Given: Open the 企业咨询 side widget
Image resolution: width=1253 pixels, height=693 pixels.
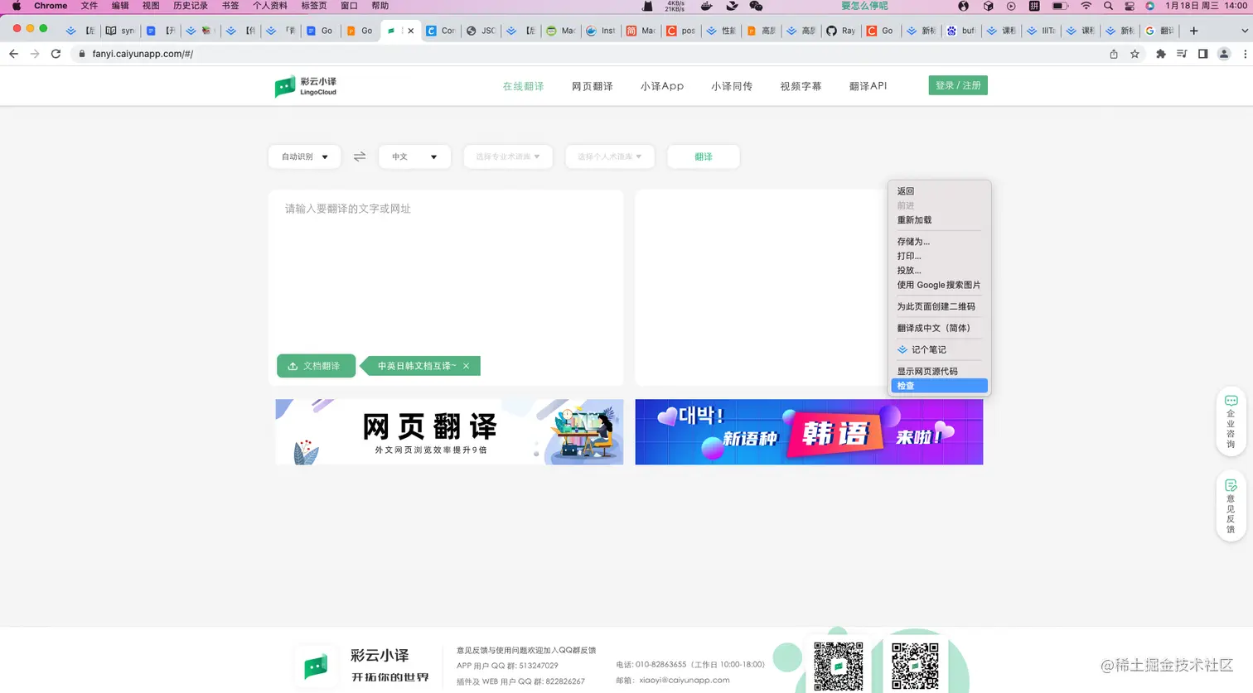Looking at the screenshot, I should 1231,421.
